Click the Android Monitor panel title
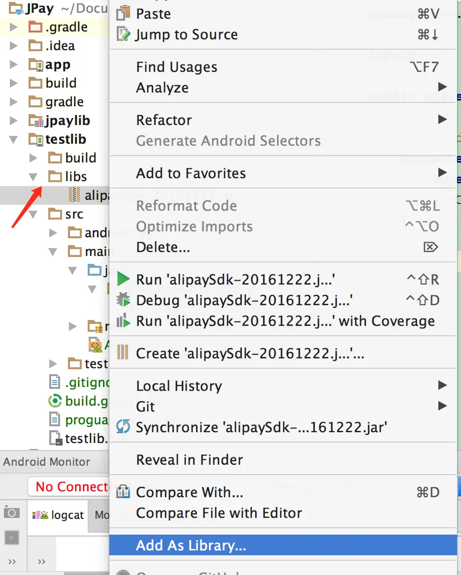Image resolution: width=461 pixels, height=575 pixels. click(47, 461)
